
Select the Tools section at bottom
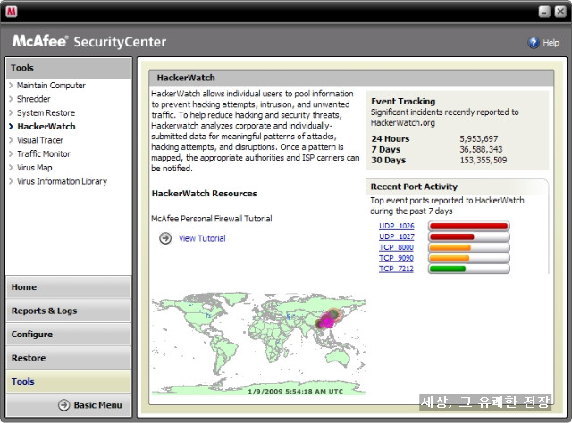(x=69, y=381)
